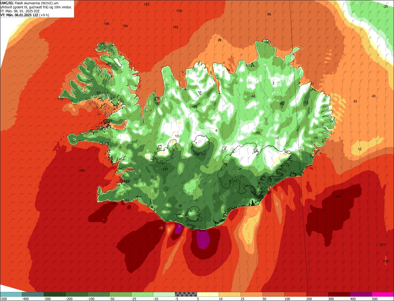
Task: Click the '400' legend label
Action: 353,299
